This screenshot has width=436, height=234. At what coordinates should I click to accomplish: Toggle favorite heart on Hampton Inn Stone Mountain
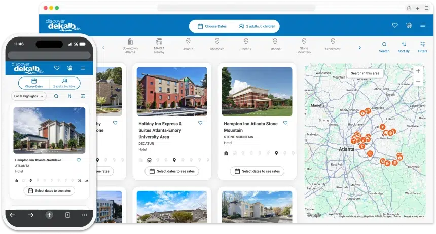click(x=285, y=123)
